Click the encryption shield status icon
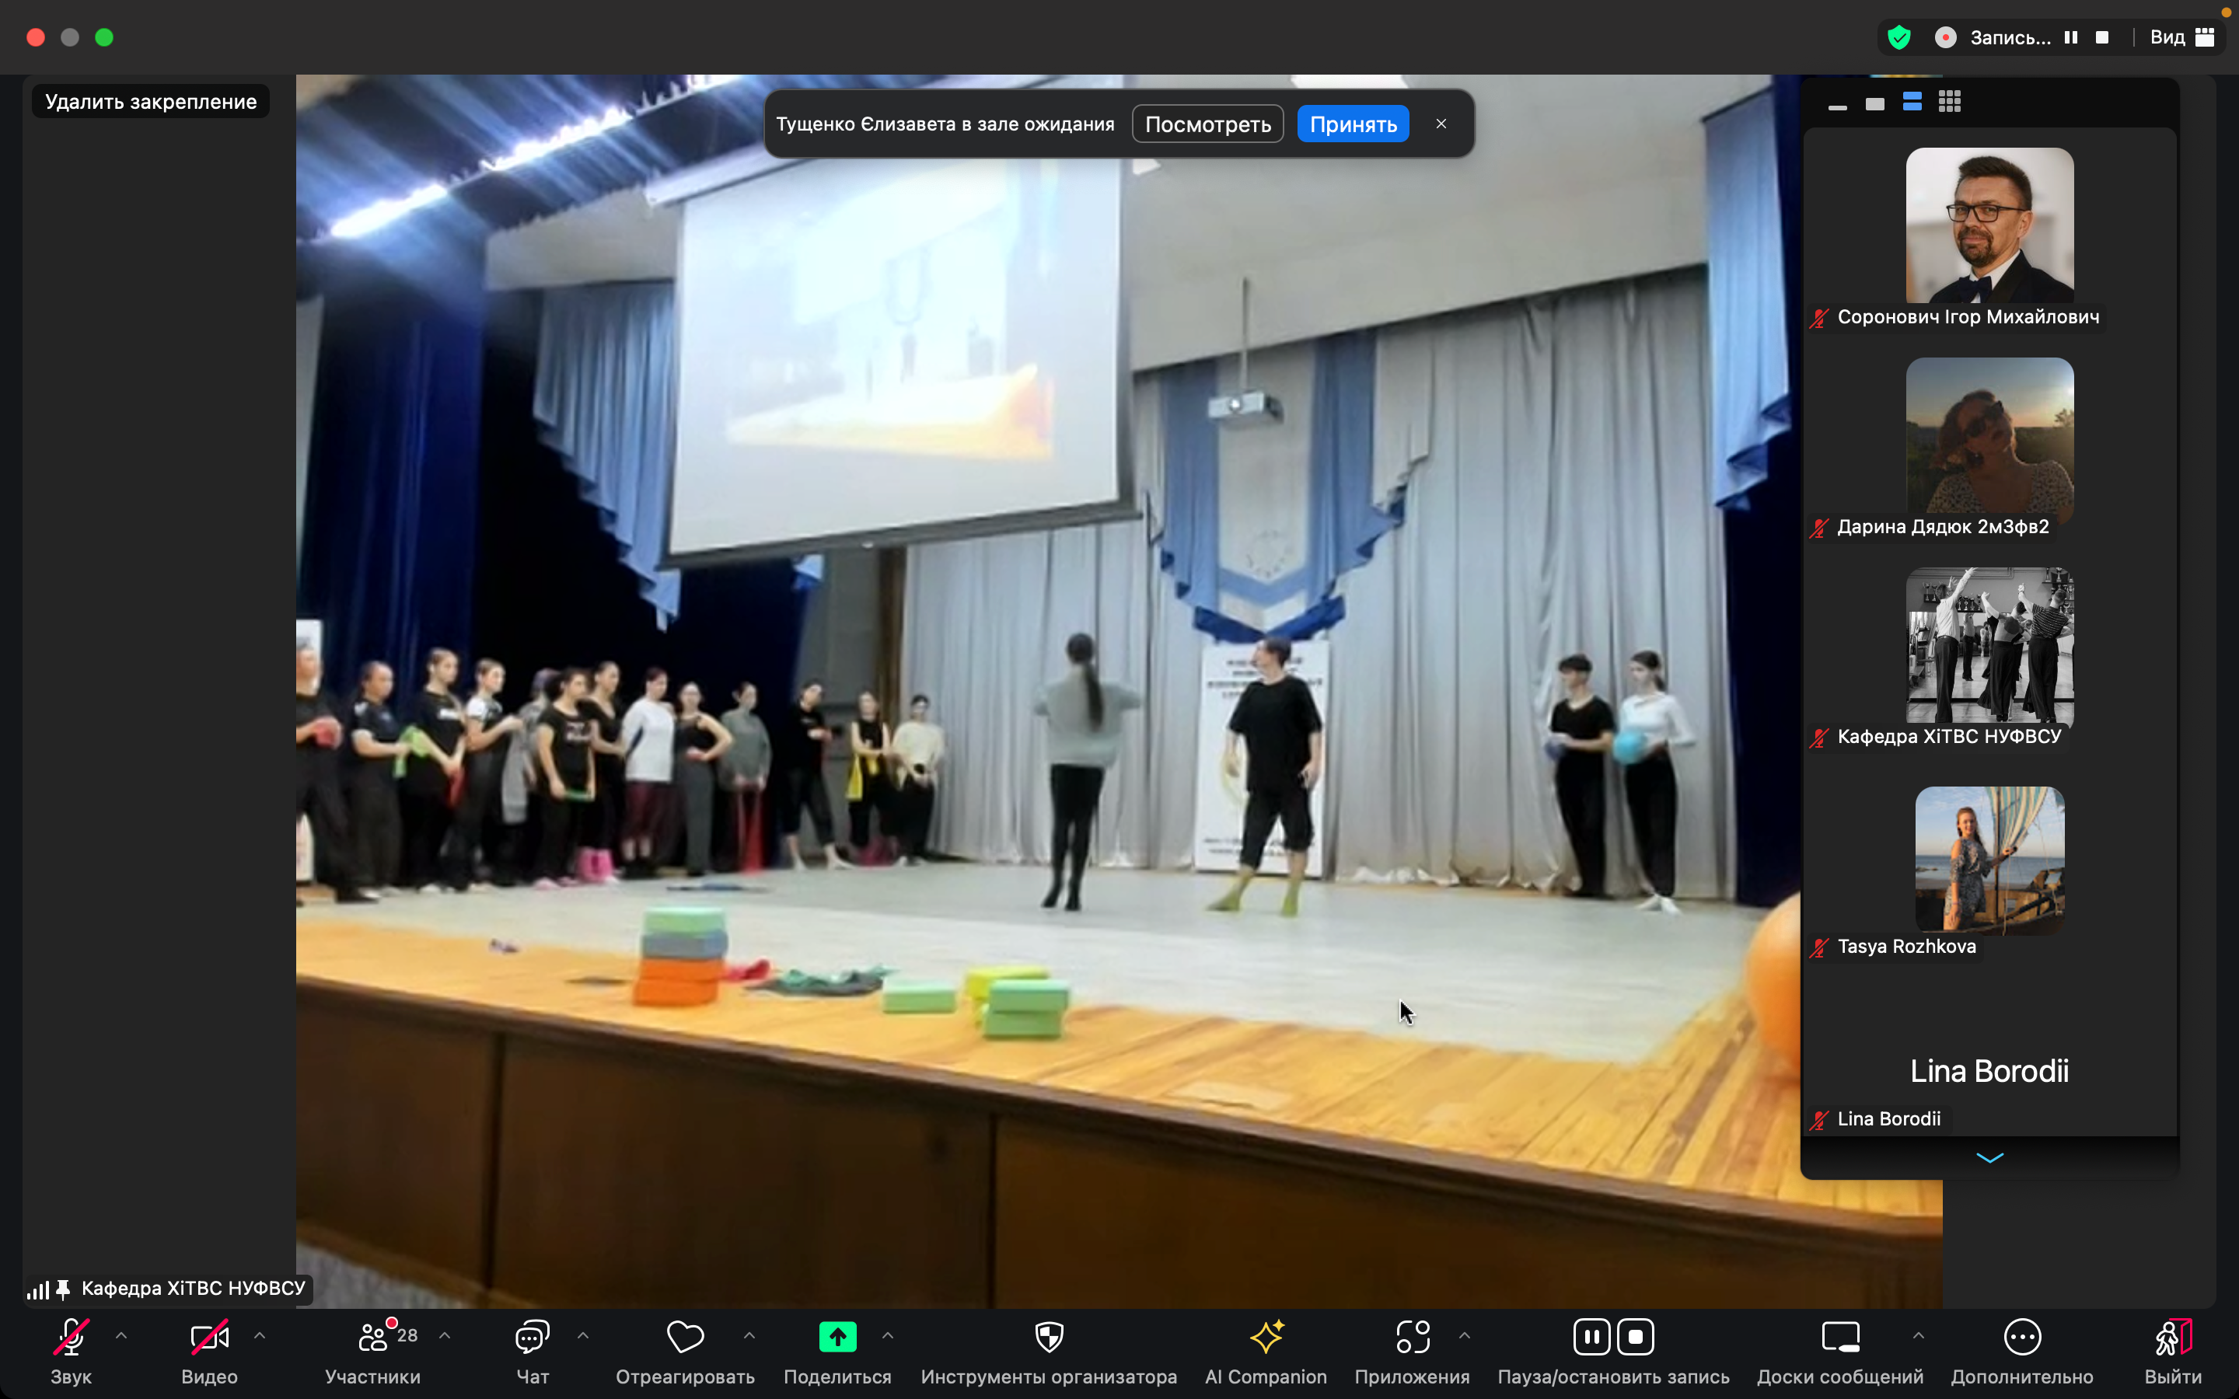2239x1399 pixels. 1899,37
